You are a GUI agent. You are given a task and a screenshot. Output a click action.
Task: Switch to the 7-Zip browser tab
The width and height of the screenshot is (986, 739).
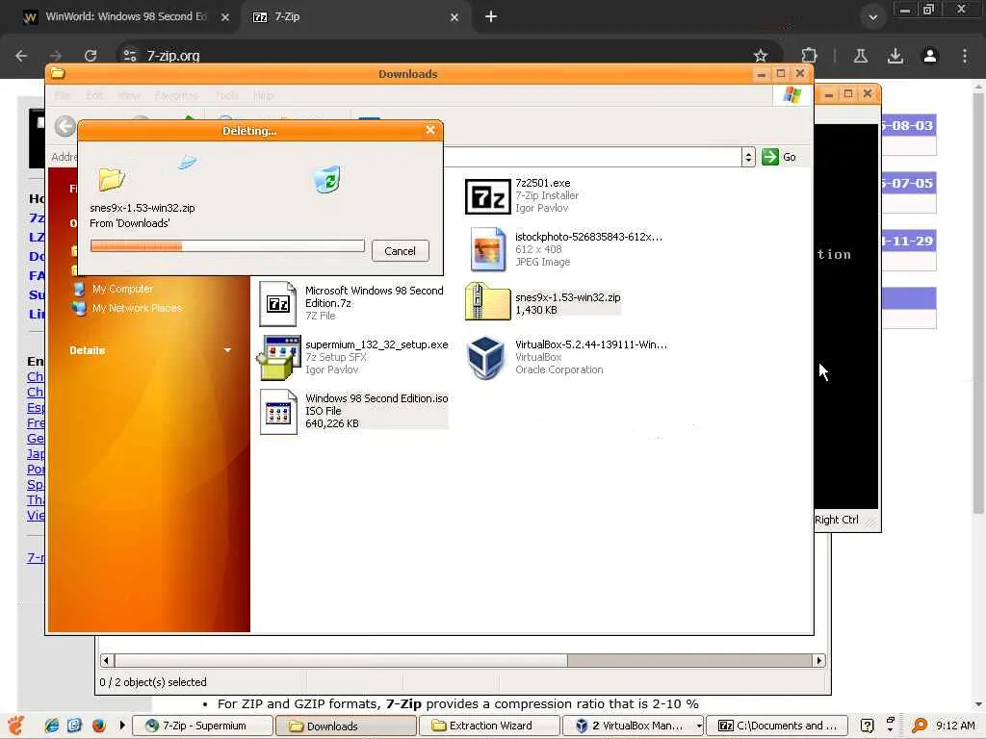(356, 17)
